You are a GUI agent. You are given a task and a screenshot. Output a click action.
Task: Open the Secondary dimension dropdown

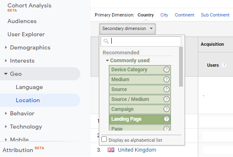tap(127, 28)
